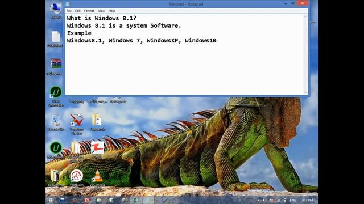Open the Format menu in Notepad
The height and width of the screenshot is (204, 364).
click(89, 11)
